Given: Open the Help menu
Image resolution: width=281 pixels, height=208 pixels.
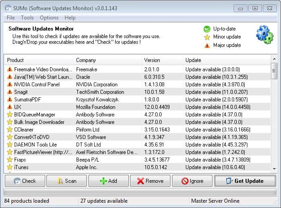Looking at the screenshot, I should point(70,18).
